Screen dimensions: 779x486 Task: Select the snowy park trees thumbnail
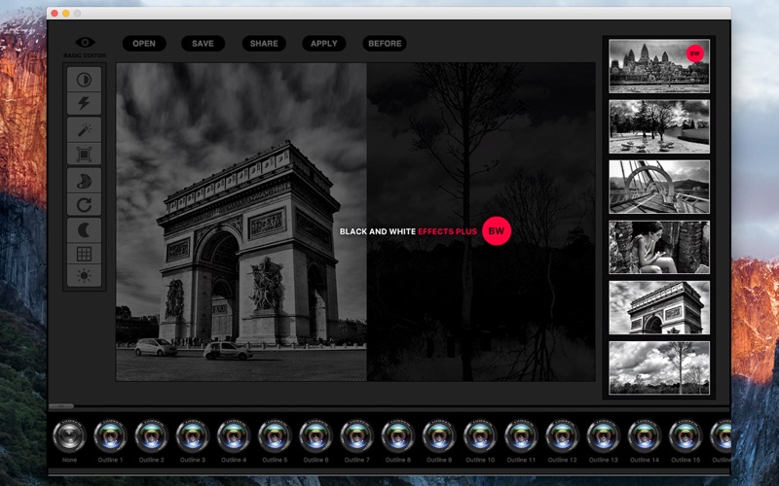coord(659,126)
